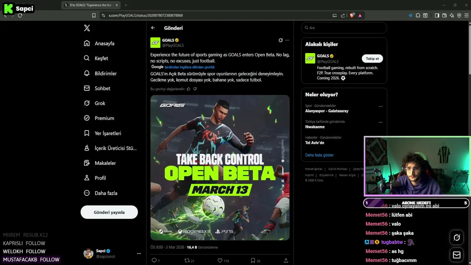Open Profil page
Screen dimensions: 471x265
pyautogui.click(x=95, y=178)
